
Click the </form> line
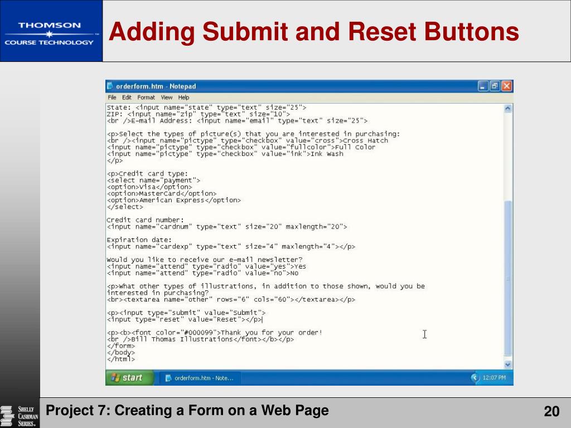[121, 346]
